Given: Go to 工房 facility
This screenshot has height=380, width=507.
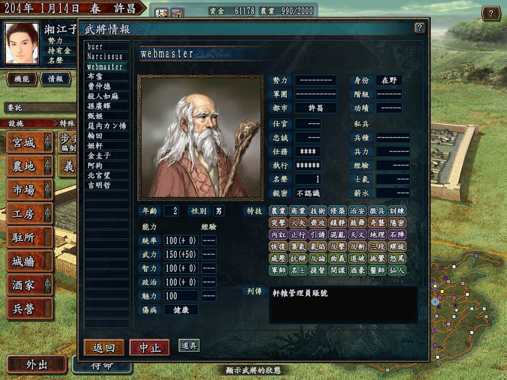Looking at the screenshot, I should click(29, 214).
